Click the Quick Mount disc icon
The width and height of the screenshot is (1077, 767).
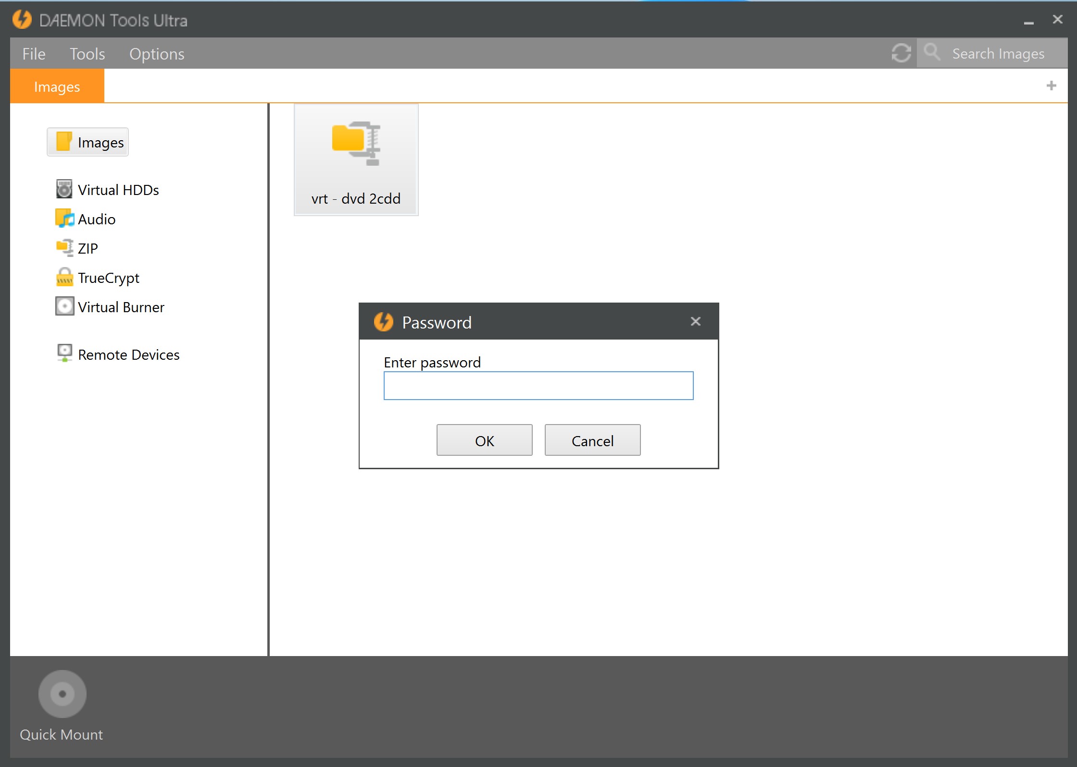[63, 694]
